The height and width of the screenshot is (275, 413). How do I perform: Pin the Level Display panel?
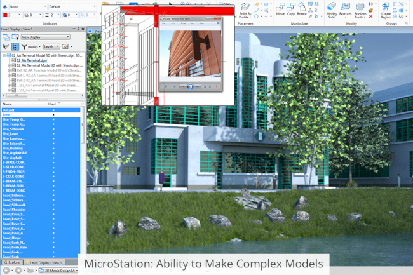tap(78, 29)
